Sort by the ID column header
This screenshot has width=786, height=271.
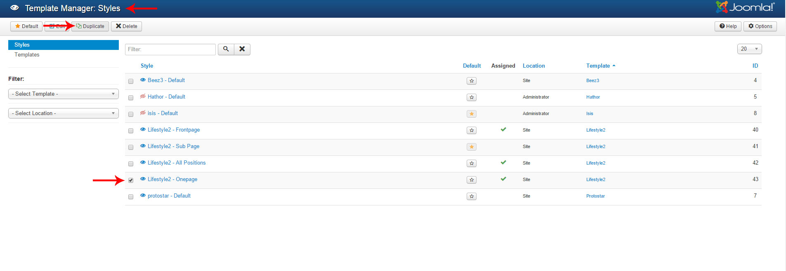(x=755, y=66)
